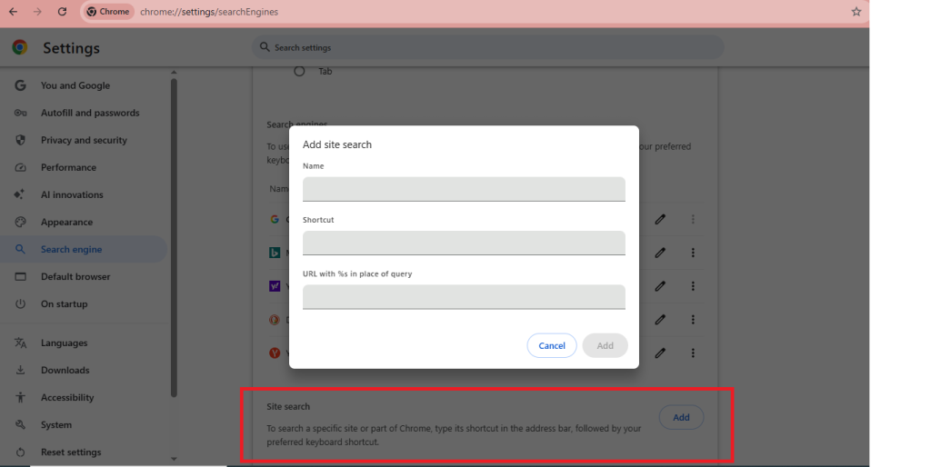Click the URL with %s input field
This screenshot has height=467, width=931.
click(x=464, y=297)
